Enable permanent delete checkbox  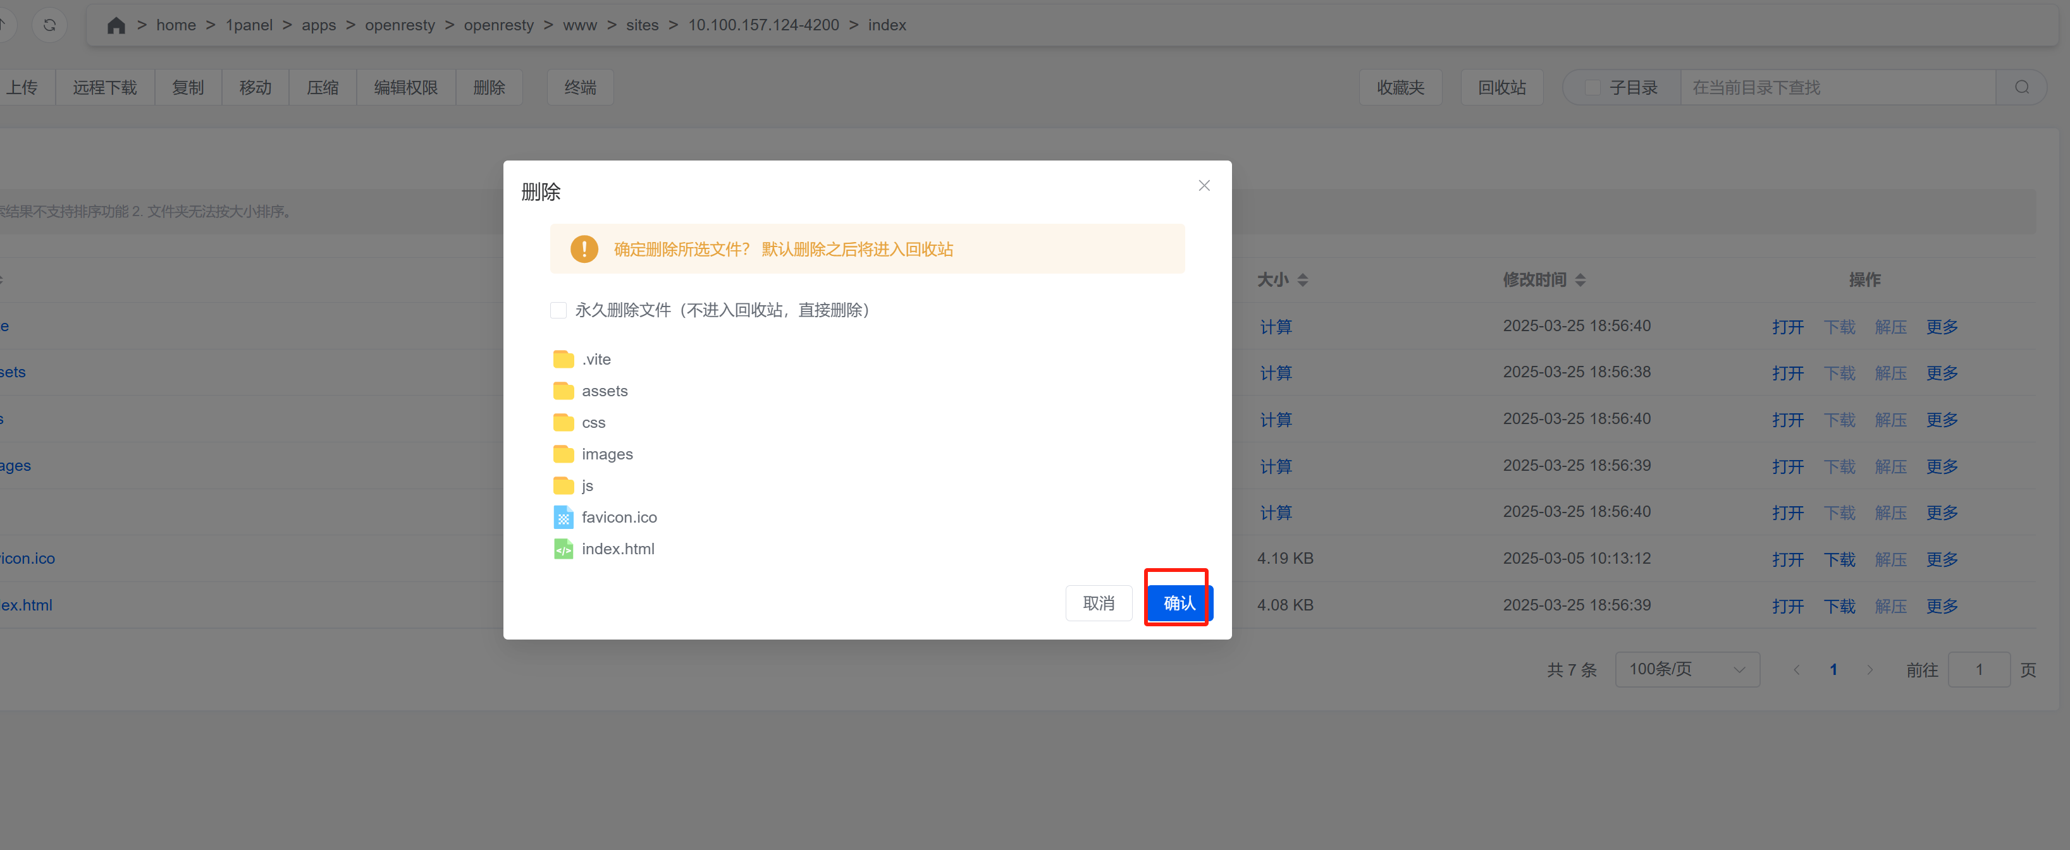click(x=558, y=310)
